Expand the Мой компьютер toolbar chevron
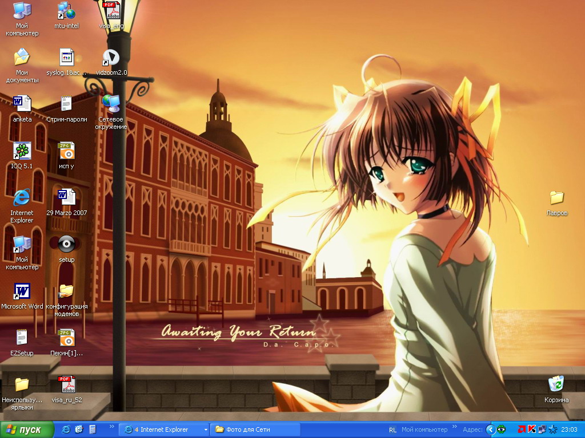This screenshot has width=585, height=438. [454, 427]
